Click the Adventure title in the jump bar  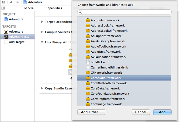pos(35,2)
